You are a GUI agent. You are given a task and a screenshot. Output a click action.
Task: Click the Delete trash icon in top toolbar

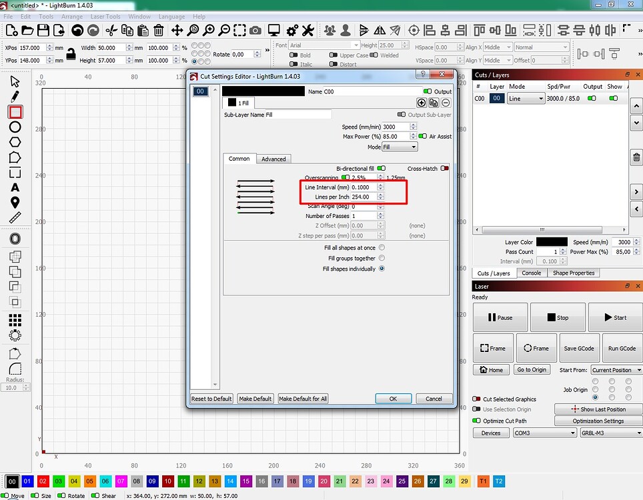pos(159,30)
